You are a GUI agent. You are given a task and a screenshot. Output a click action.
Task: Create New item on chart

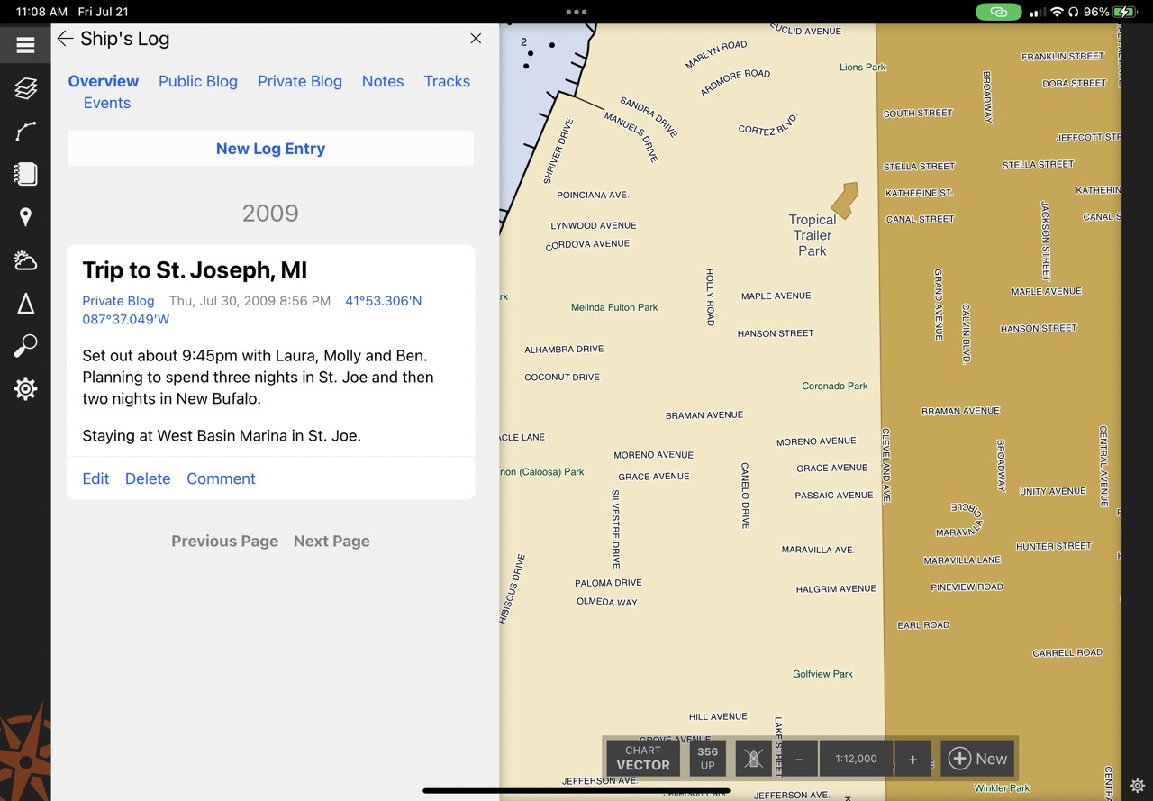point(977,759)
